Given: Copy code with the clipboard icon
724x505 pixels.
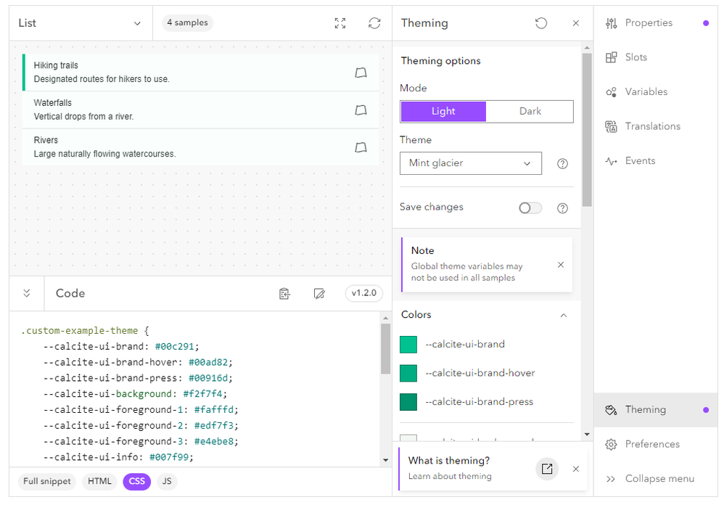Looking at the screenshot, I should 284,293.
